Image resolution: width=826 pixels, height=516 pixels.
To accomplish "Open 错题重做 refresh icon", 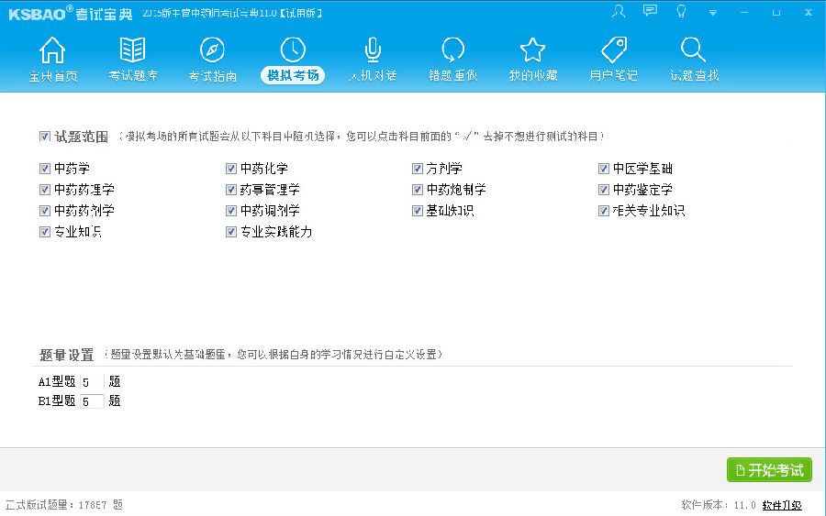I will 453,50.
